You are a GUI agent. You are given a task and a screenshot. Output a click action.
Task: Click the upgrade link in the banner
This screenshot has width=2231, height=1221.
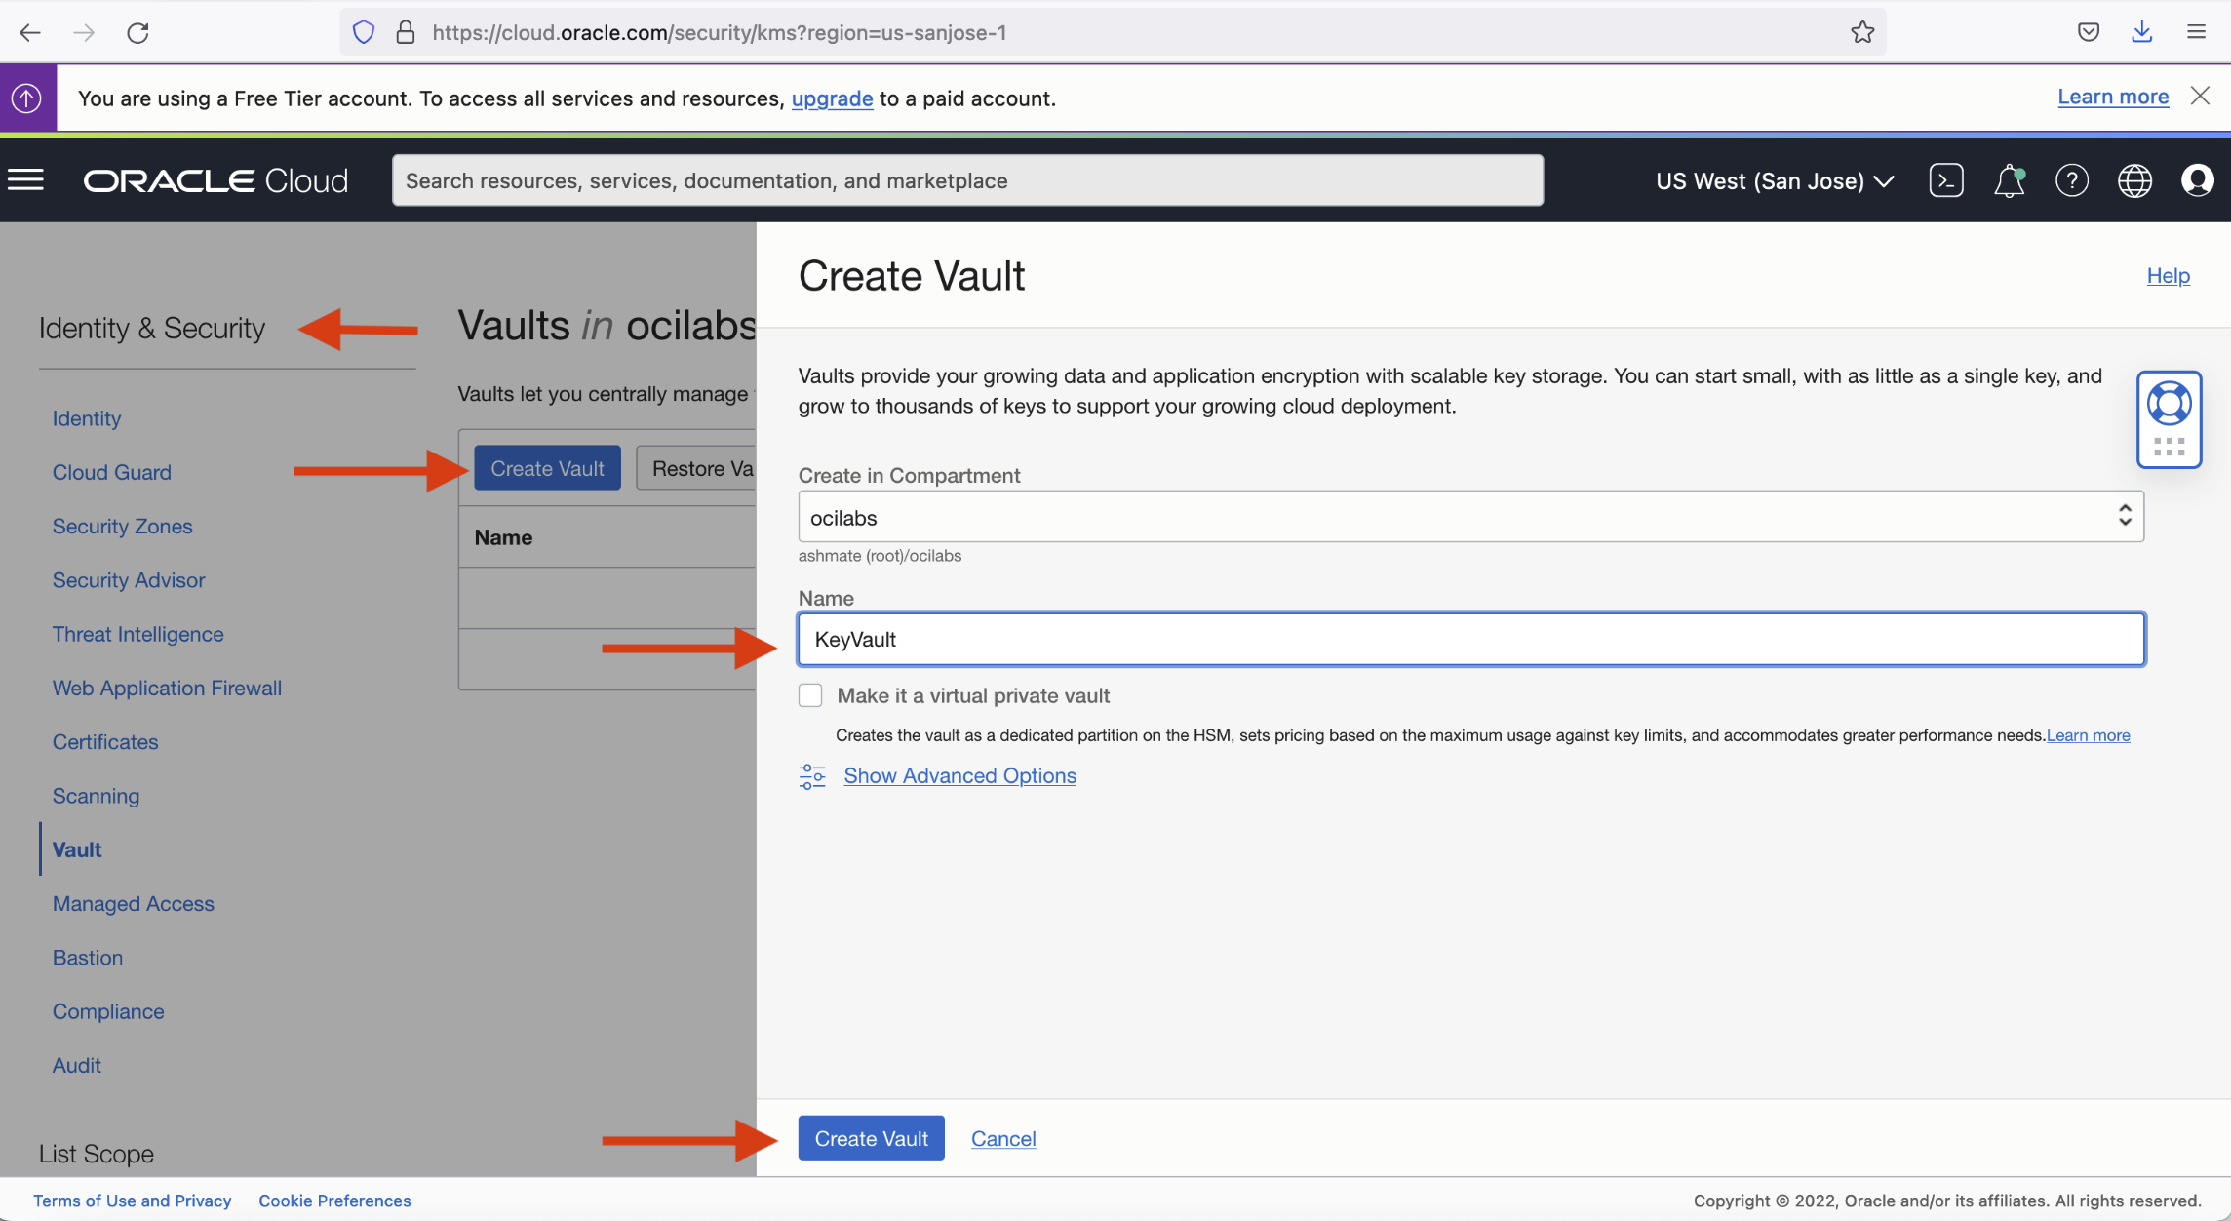(x=832, y=98)
